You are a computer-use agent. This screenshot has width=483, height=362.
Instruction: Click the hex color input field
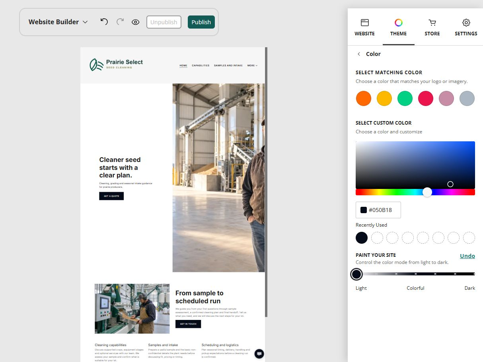point(378,210)
